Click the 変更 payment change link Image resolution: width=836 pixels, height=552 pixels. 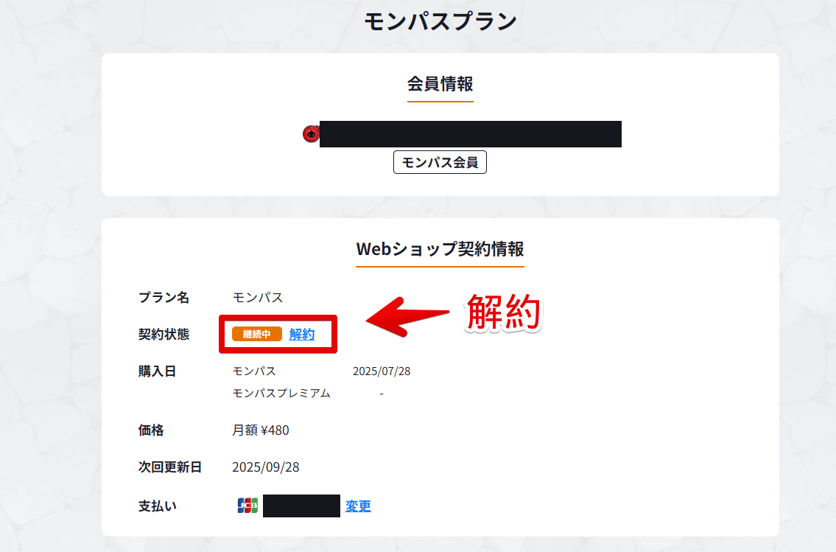tap(358, 506)
